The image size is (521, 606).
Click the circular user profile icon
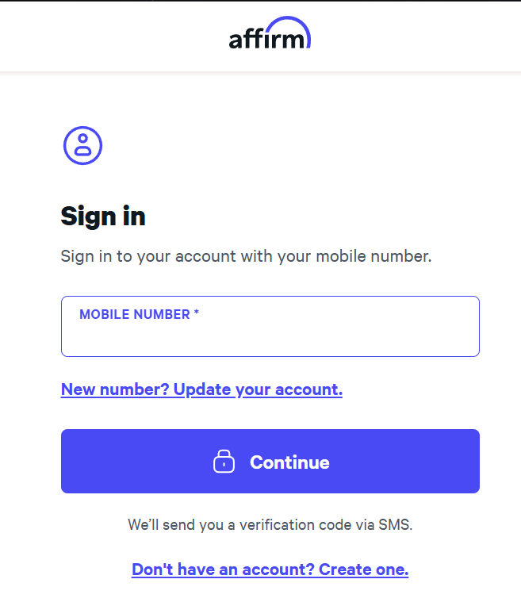pyautogui.click(x=83, y=146)
